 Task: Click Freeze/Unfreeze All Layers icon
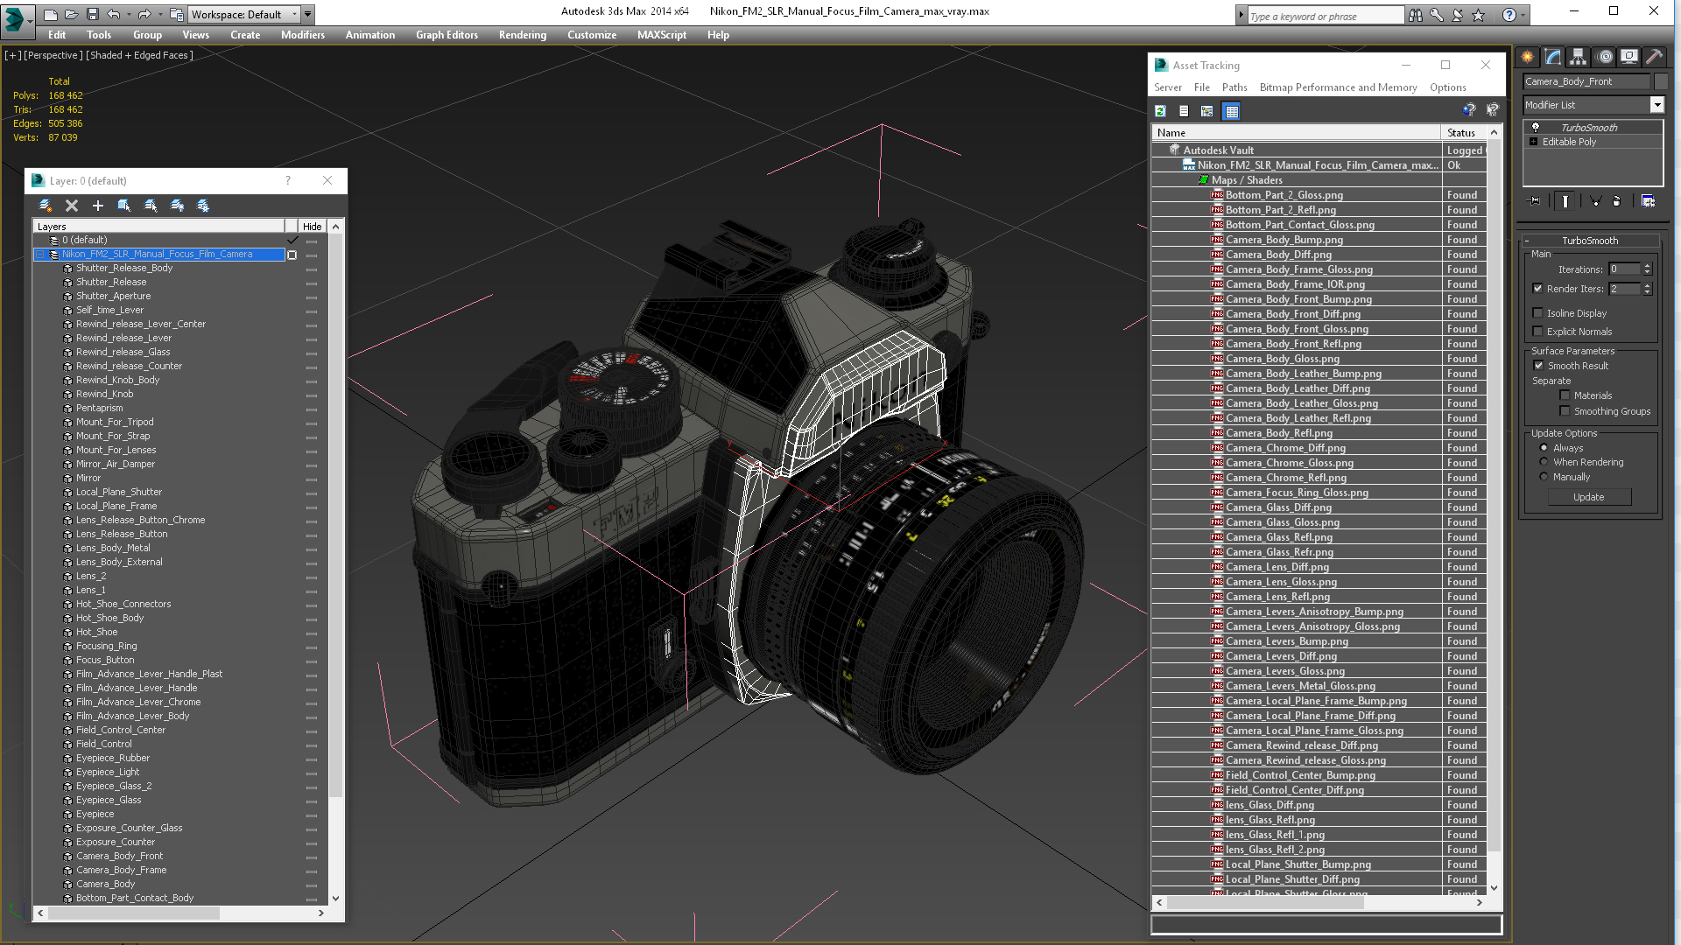point(203,206)
